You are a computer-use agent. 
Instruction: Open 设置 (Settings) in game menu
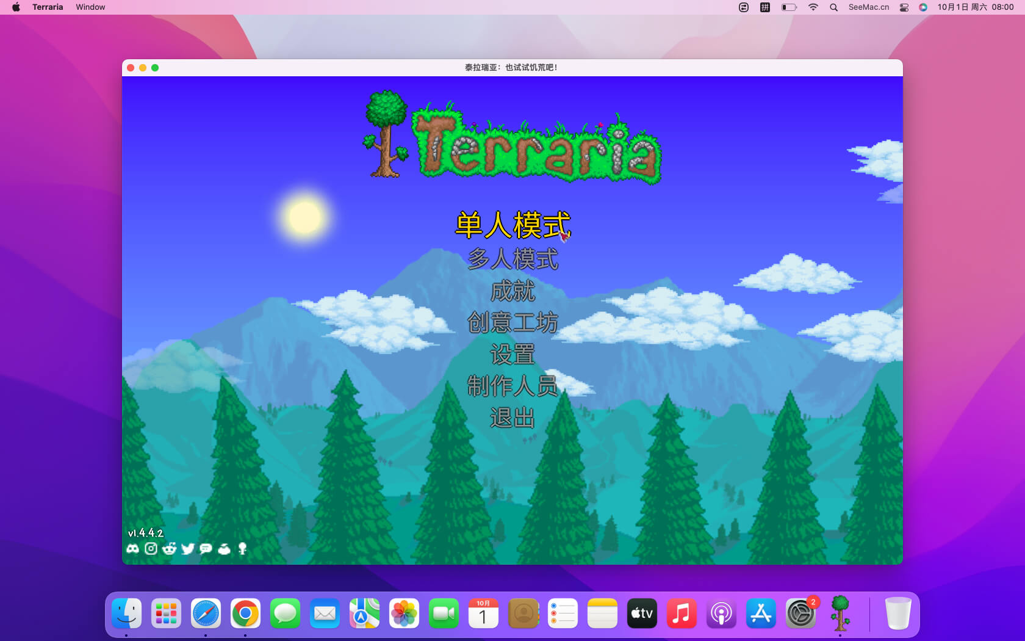(x=512, y=354)
